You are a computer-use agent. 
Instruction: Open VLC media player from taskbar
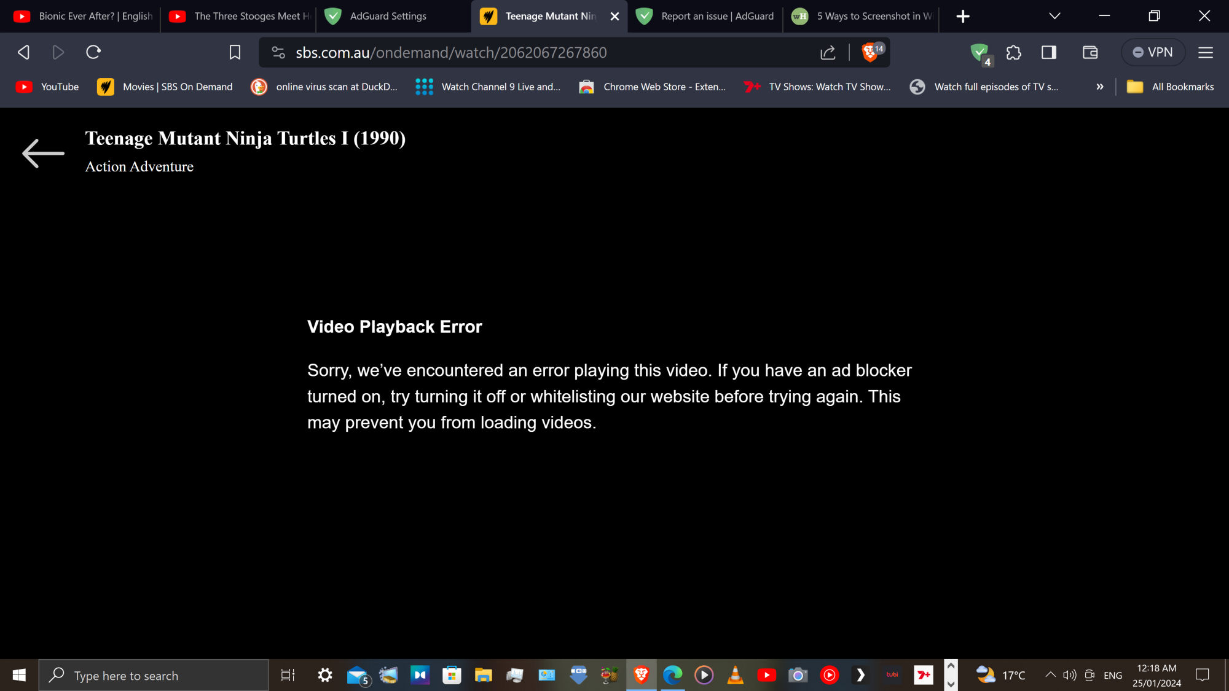735,675
